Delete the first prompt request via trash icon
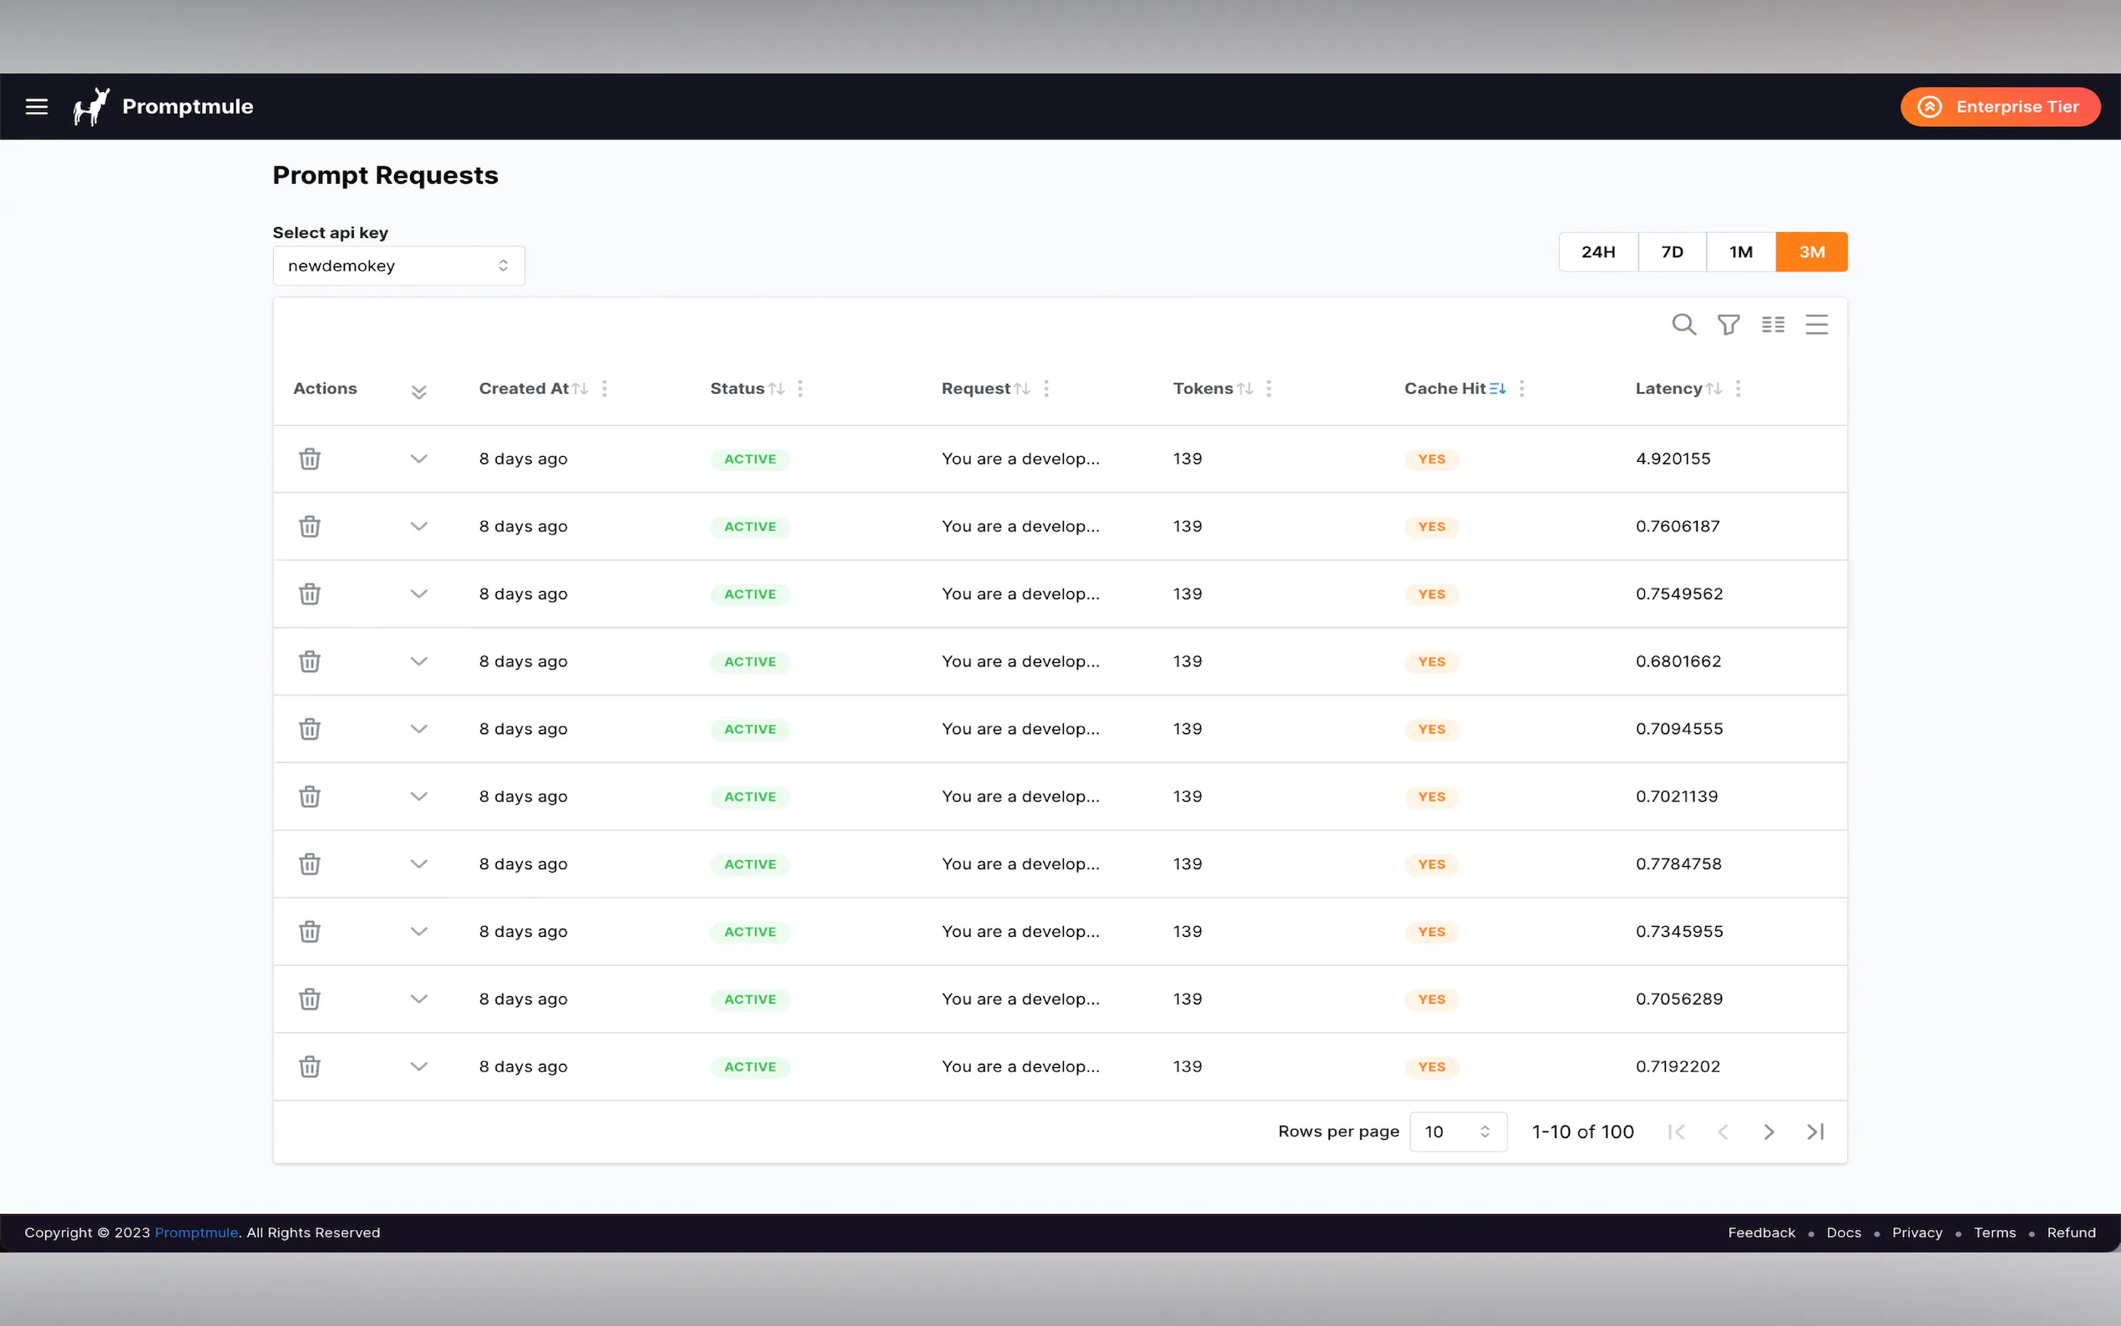 coord(310,458)
